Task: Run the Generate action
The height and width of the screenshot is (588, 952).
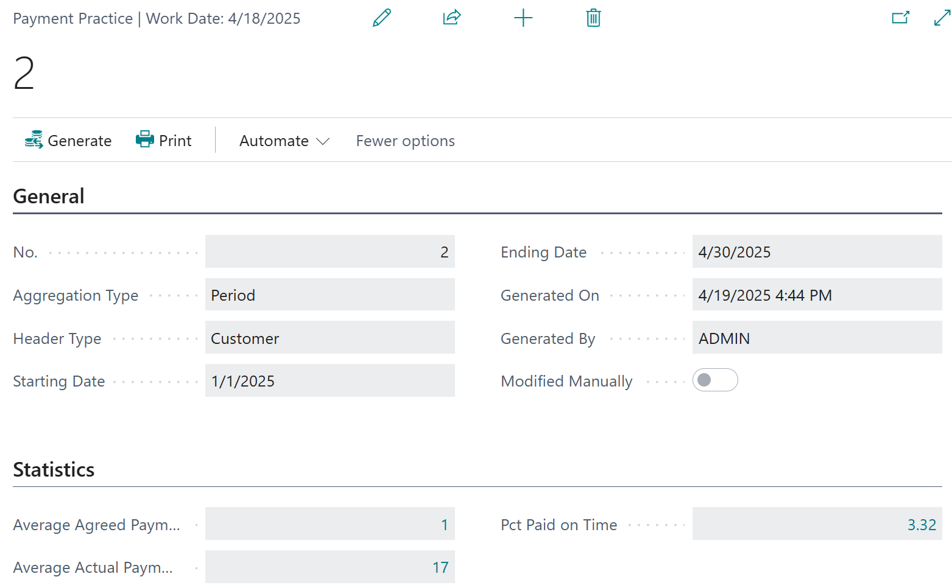Action: coord(68,141)
